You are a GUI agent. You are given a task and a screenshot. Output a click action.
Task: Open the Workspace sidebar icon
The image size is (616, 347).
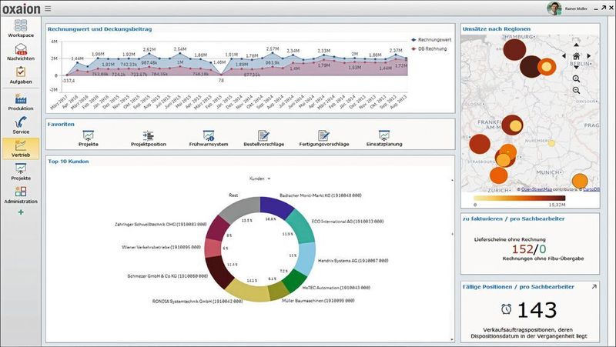pyautogui.click(x=21, y=28)
